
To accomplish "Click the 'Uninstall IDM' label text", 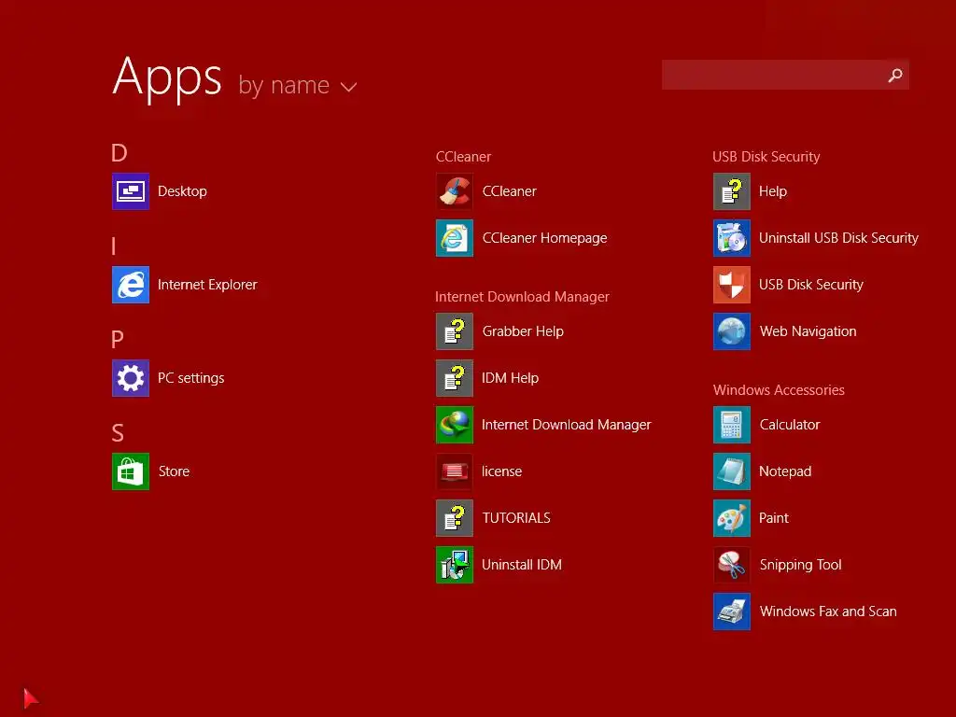I will point(521,565).
